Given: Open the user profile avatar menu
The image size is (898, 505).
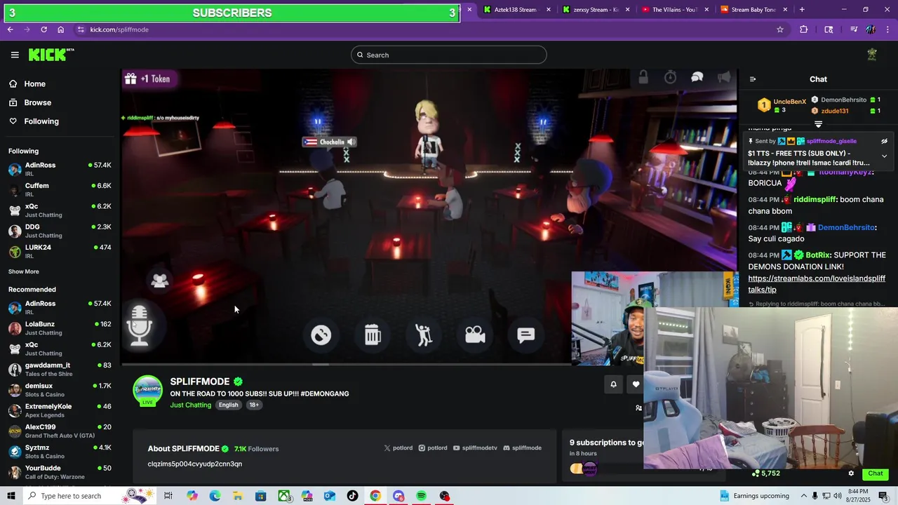Looking at the screenshot, I should pos(872,55).
